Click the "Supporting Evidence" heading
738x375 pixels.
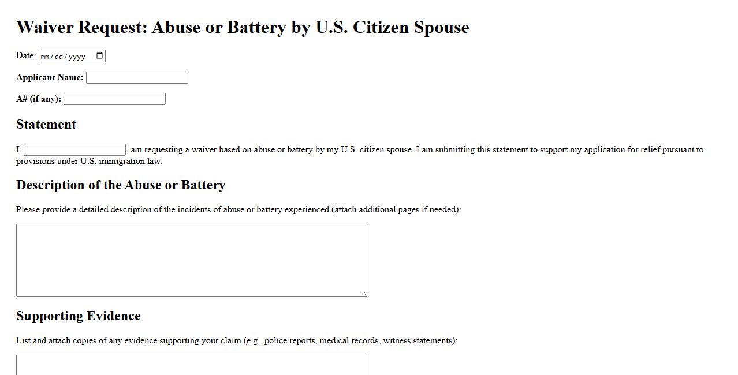79,316
